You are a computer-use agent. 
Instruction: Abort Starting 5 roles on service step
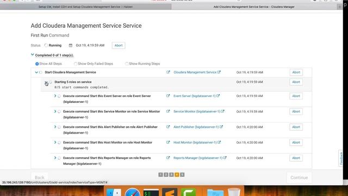pos(296,82)
